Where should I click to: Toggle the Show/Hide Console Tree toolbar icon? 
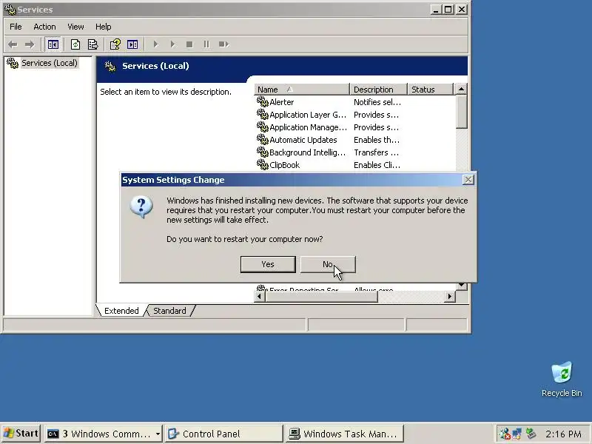pyautogui.click(x=53, y=44)
